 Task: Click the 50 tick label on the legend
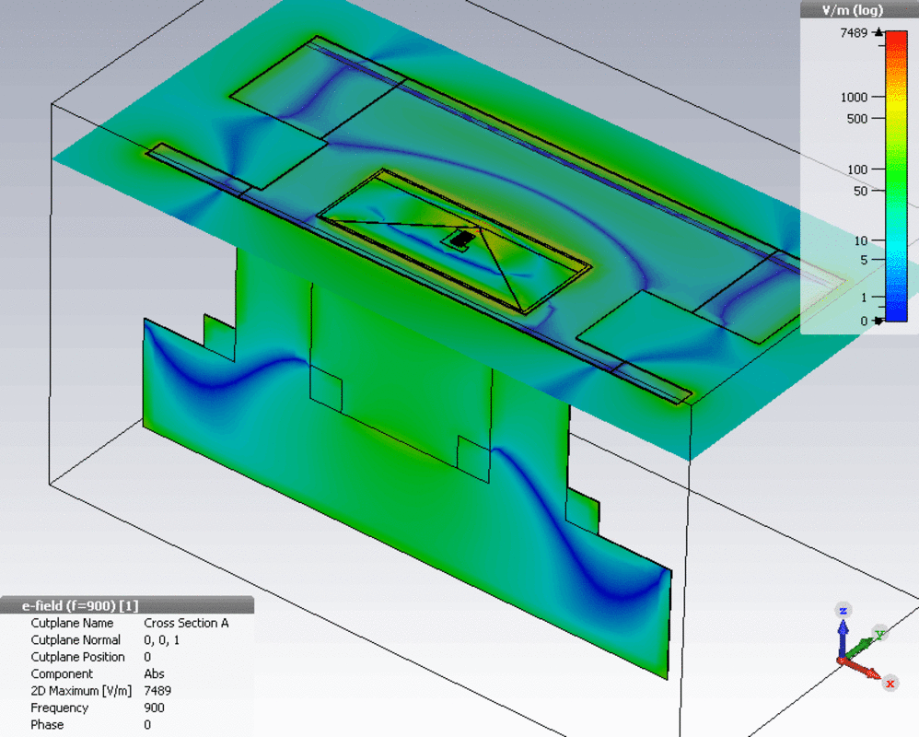860,191
